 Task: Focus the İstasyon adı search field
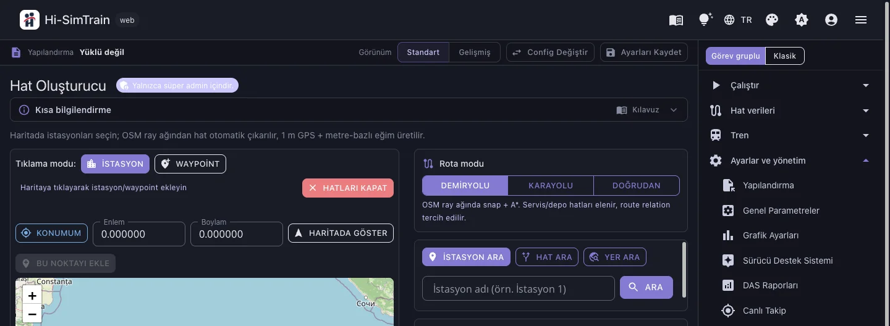pos(519,288)
